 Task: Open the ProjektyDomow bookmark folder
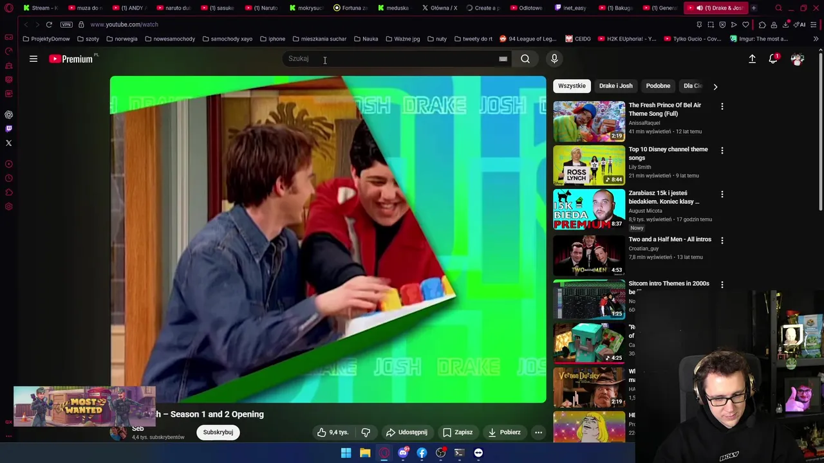click(x=46, y=39)
